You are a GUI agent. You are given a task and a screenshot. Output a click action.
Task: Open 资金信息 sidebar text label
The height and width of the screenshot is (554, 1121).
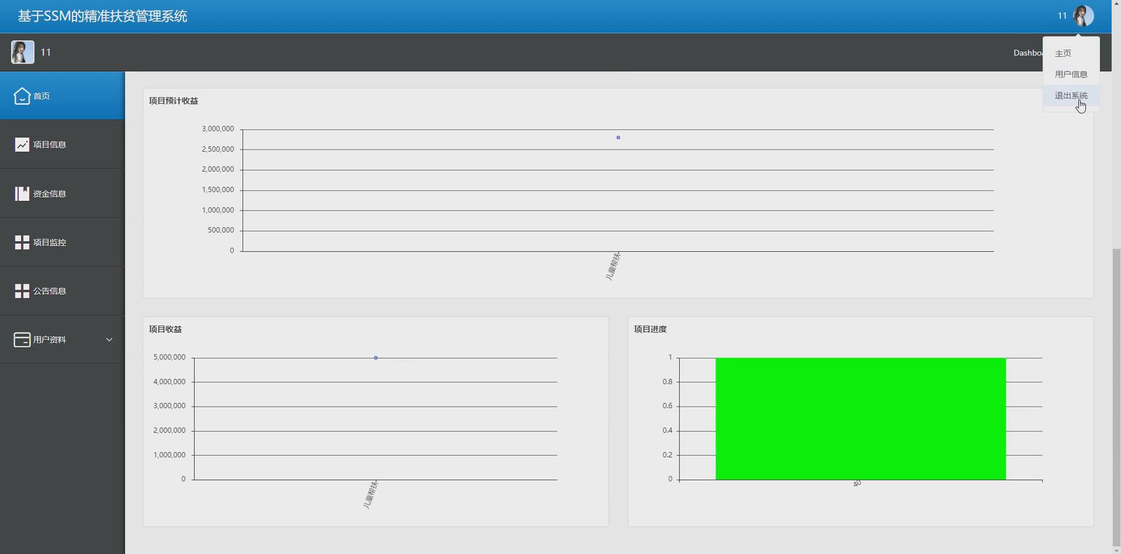[50, 193]
